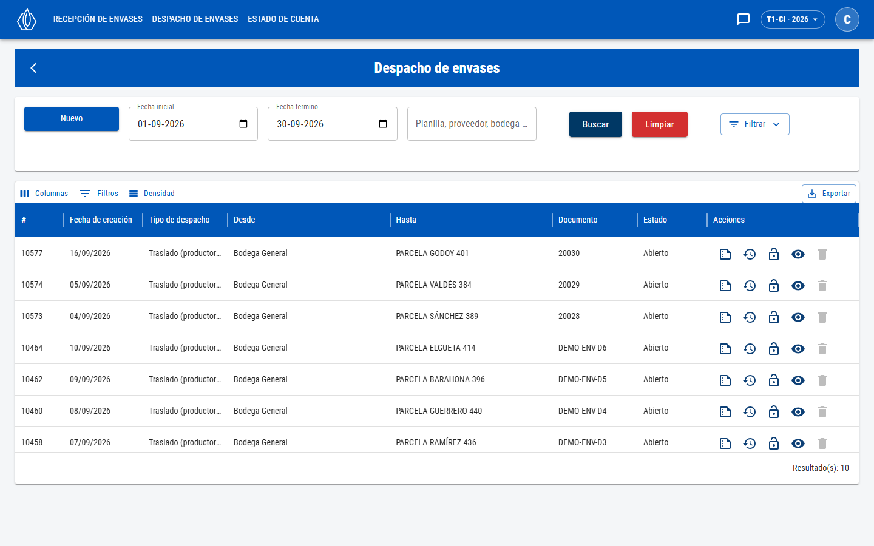Image resolution: width=874 pixels, height=546 pixels.
Task: Click the Nuevo button
Action: pos(72,119)
